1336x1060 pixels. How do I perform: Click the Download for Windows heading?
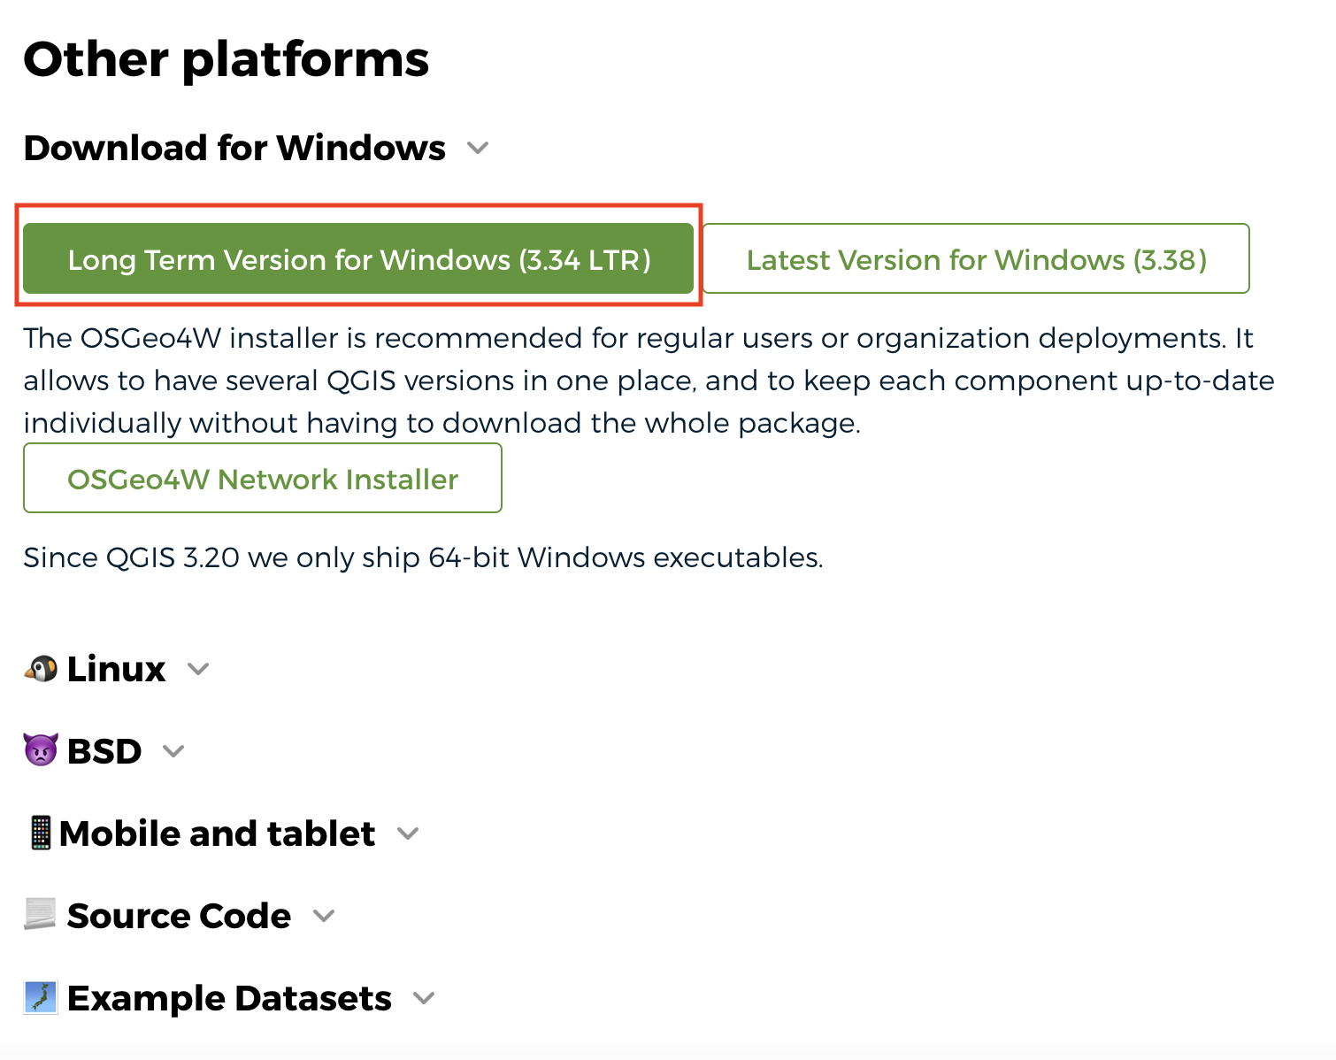(x=234, y=148)
